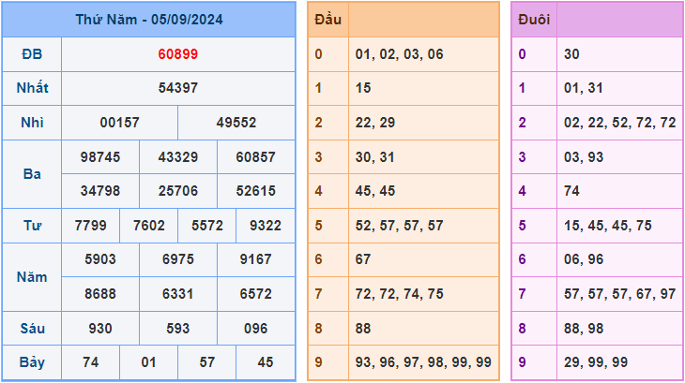The image size is (685, 383).
Task: Select fifth prize number 6331
Action: tap(177, 294)
